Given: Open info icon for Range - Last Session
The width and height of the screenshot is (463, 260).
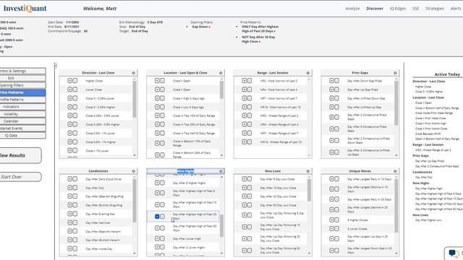Looking at the screenshot, I should pyautogui.click(x=308, y=73).
